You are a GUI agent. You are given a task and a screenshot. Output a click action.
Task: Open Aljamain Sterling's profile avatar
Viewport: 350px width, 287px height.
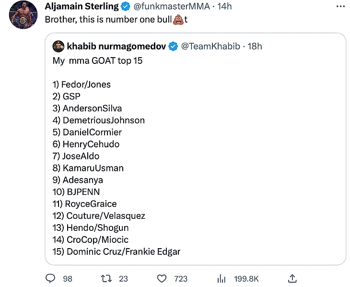(x=23, y=14)
